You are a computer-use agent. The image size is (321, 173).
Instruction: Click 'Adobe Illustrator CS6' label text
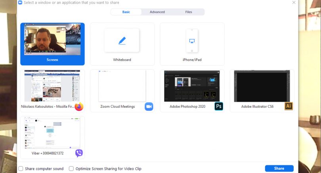(257, 106)
